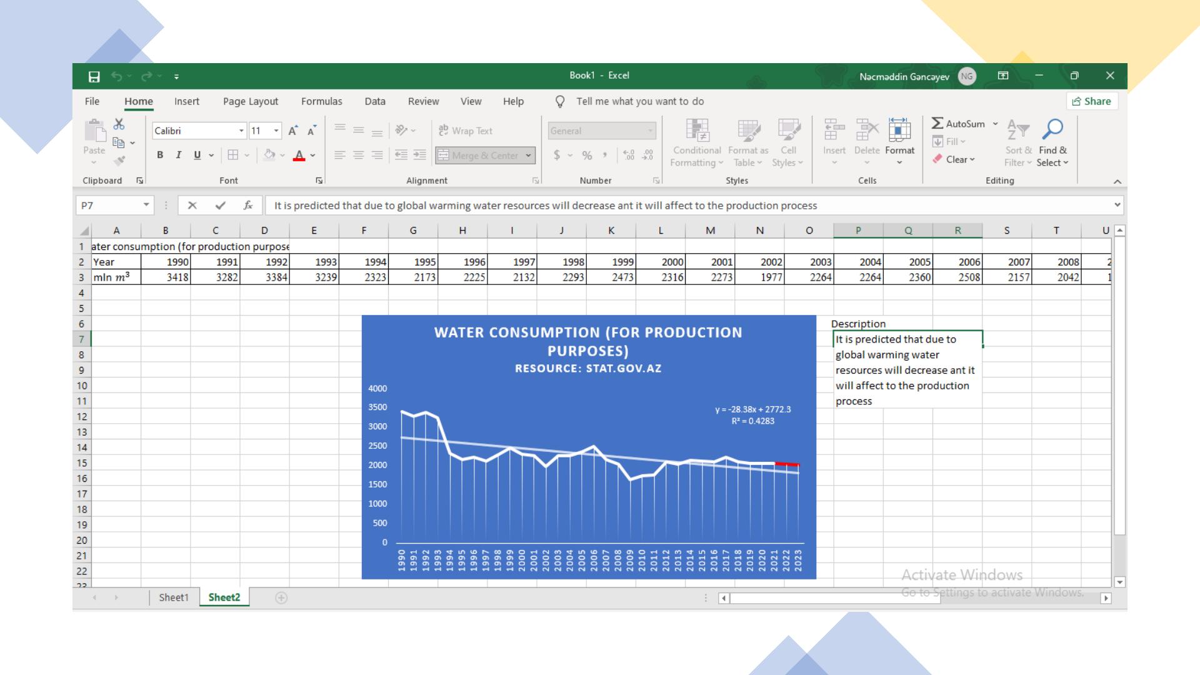Click the Undo arrow icon
The height and width of the screenshot is (675, 1200).
point(117,76)
